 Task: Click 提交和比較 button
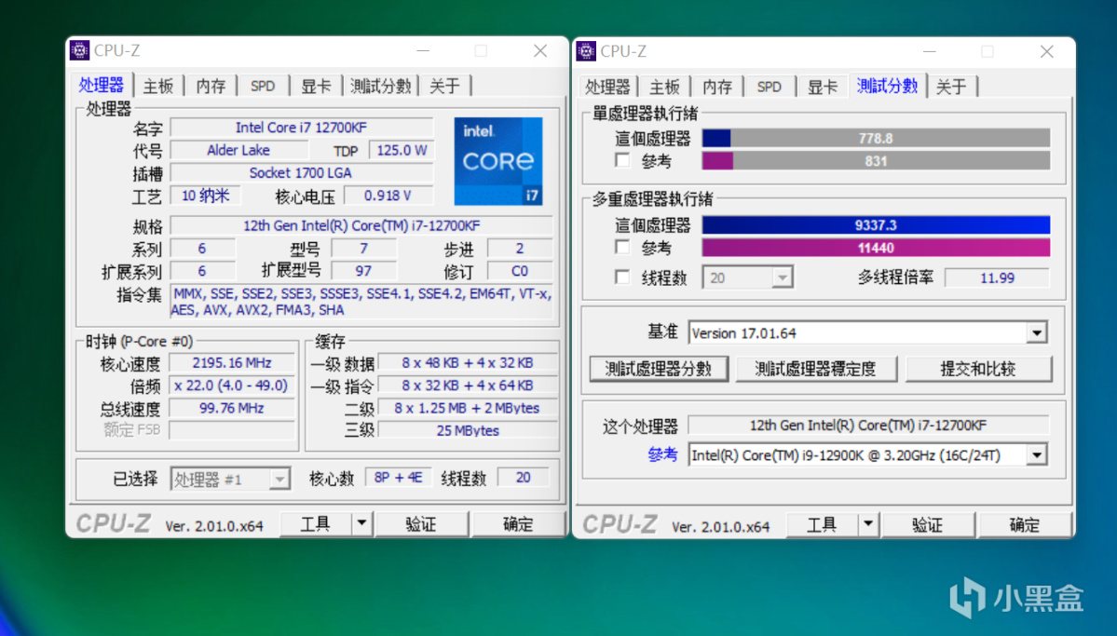[978, 369]
